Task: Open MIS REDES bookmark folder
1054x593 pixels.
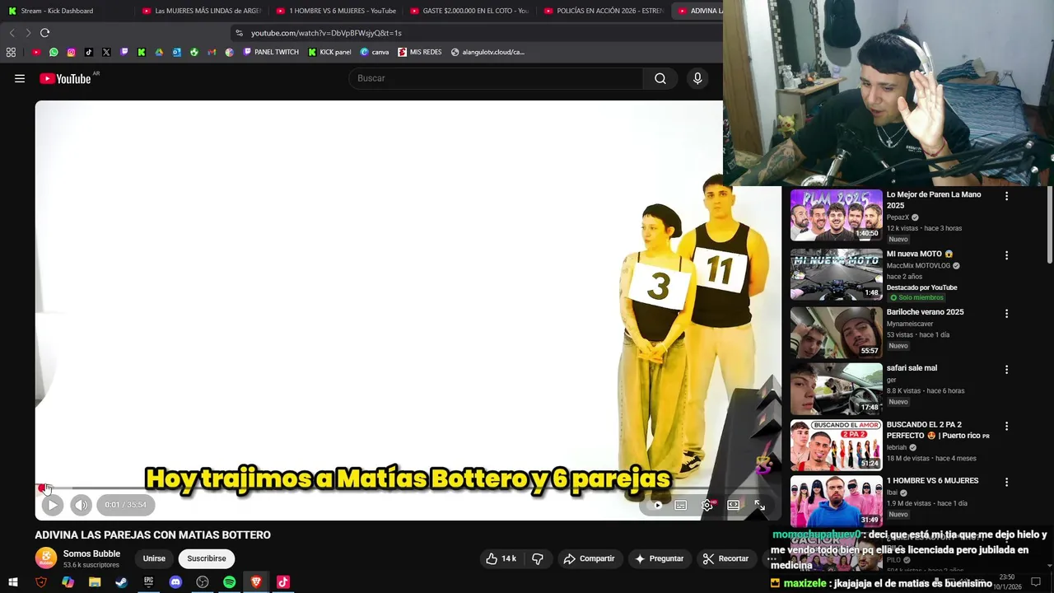Action: (420, 52)
